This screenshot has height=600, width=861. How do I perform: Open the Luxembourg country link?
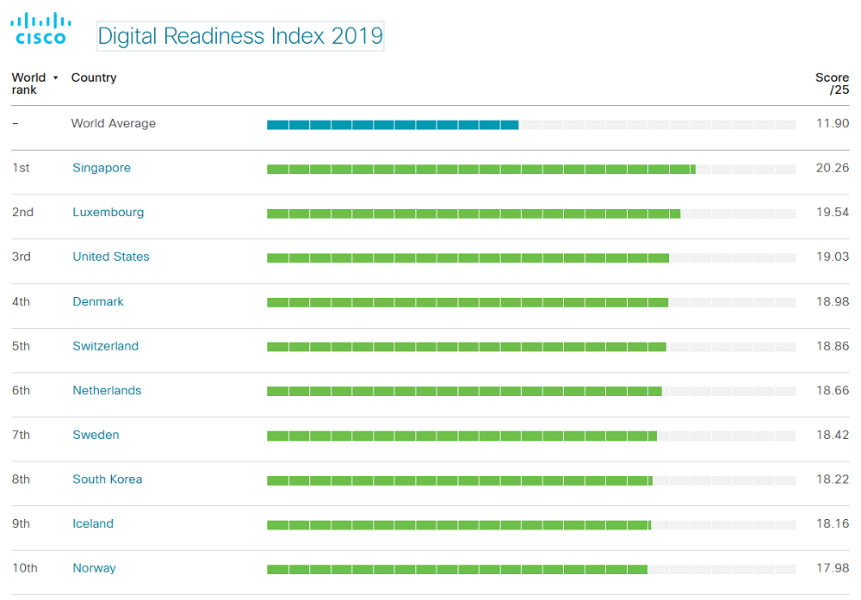[108, 213]
